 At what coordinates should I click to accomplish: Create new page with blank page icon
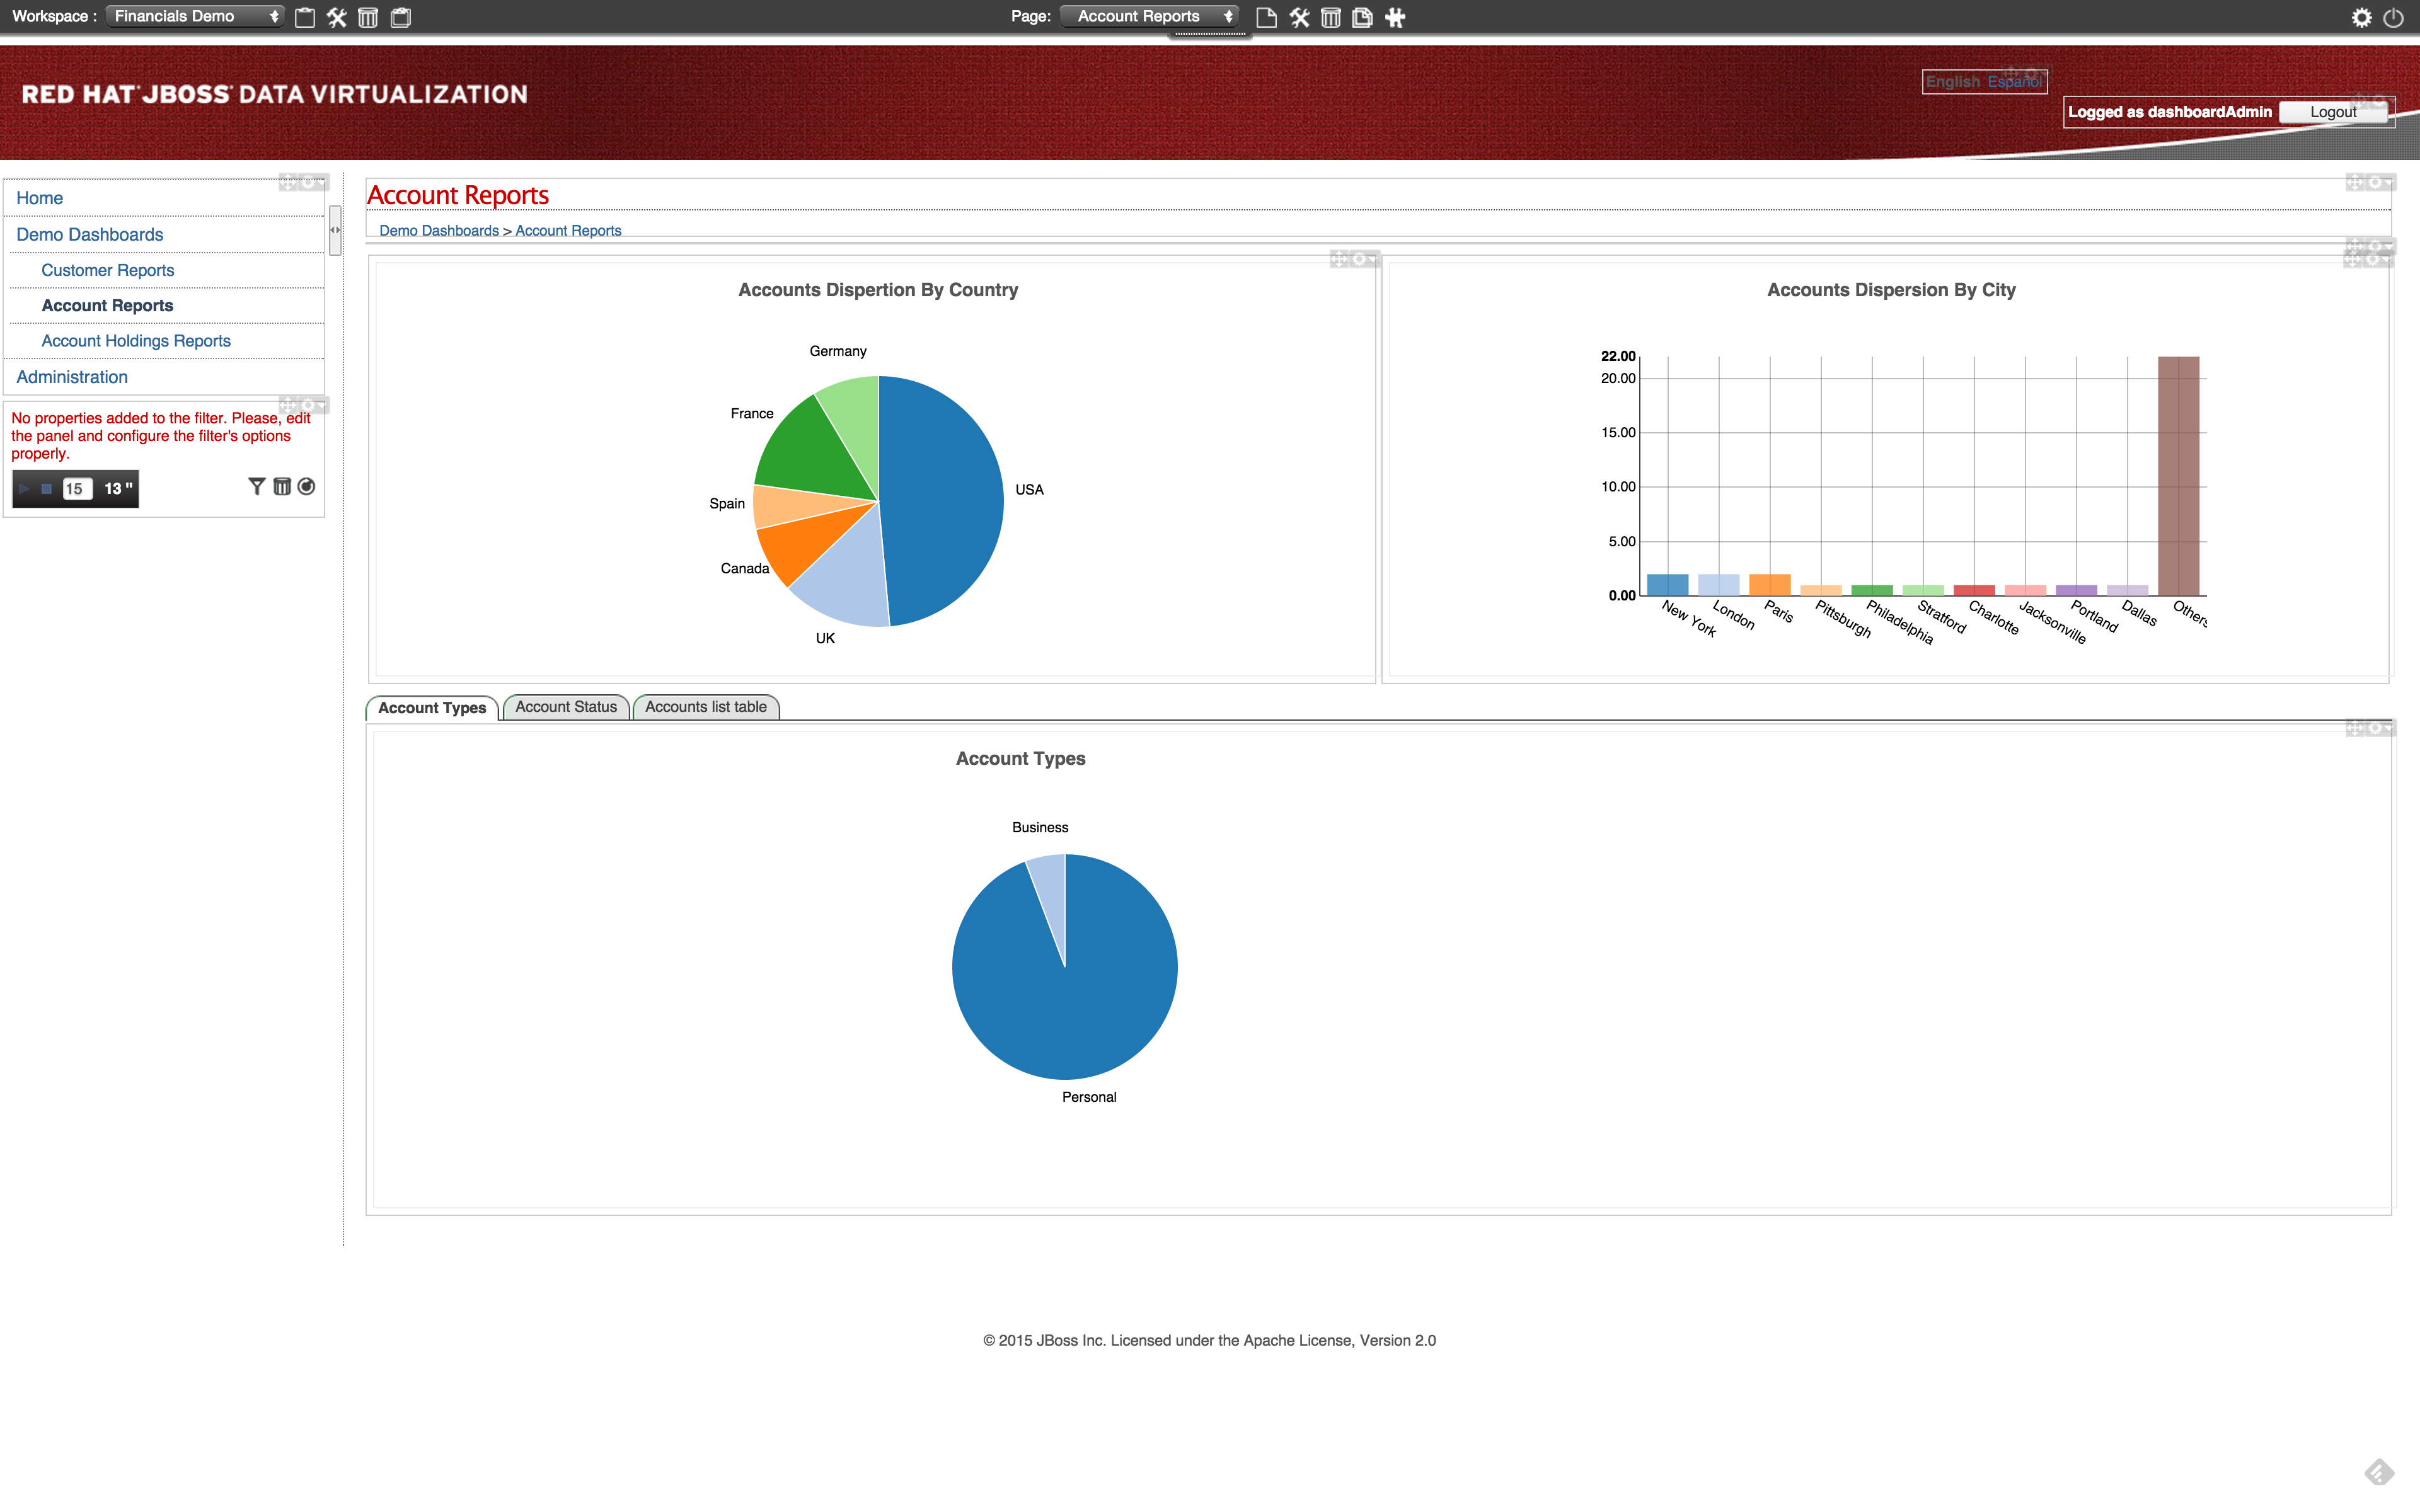pyautogui.click(x=1266, y=17)
